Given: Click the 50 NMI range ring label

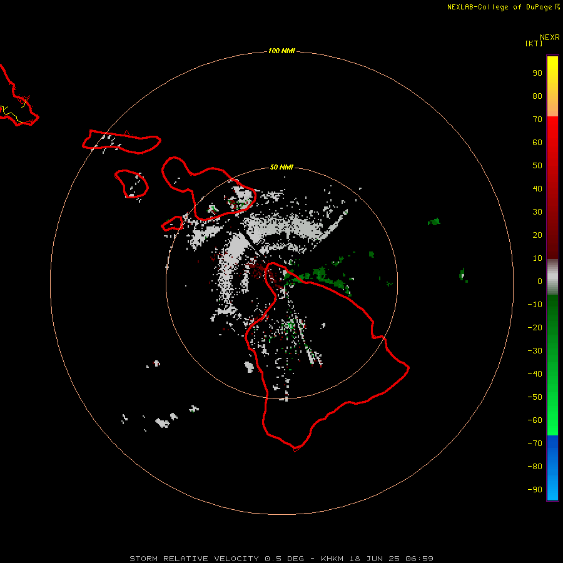Looking at the screenshot, I should pyautogui.click(x=281, y=167).
